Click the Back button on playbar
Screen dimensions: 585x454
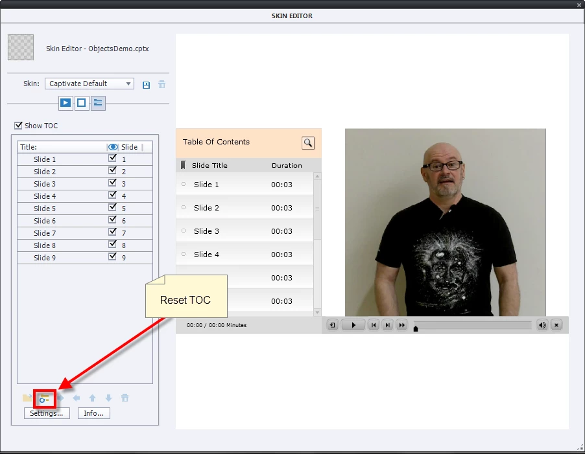373,325
